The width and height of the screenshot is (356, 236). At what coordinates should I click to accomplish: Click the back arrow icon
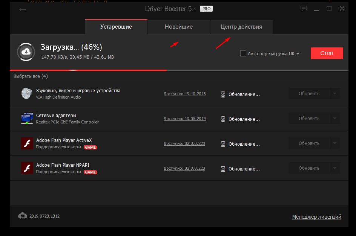(x=22, y=9)
